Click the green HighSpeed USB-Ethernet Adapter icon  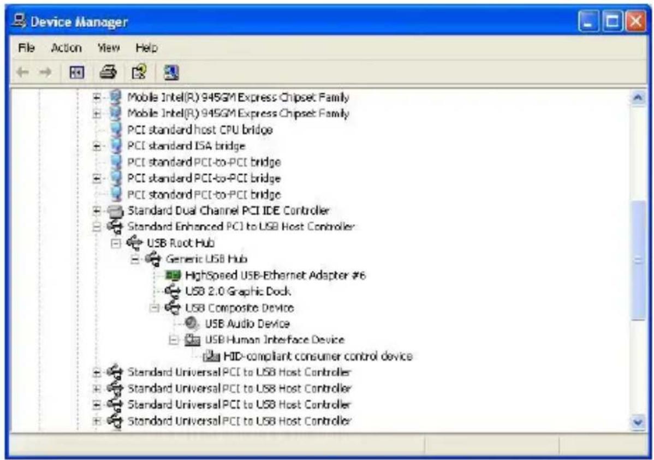click(173, 275)
